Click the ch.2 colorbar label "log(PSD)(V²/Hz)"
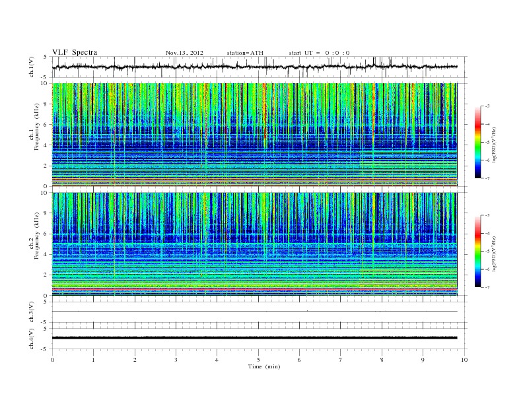Screen dimensions: 523x404 tap(494, 253)
